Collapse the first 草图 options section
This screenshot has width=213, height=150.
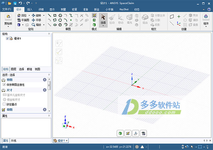45,80
